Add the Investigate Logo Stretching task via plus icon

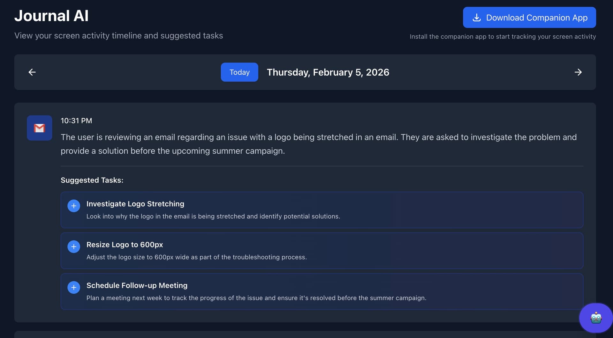point(73,206)
